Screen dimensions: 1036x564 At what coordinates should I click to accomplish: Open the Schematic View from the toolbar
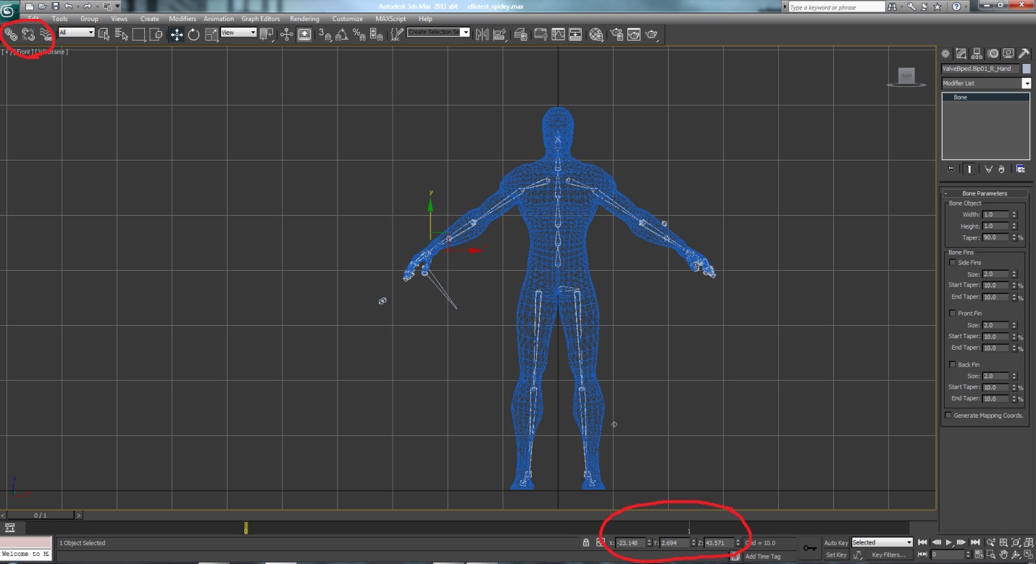click(x=576, y=34)
